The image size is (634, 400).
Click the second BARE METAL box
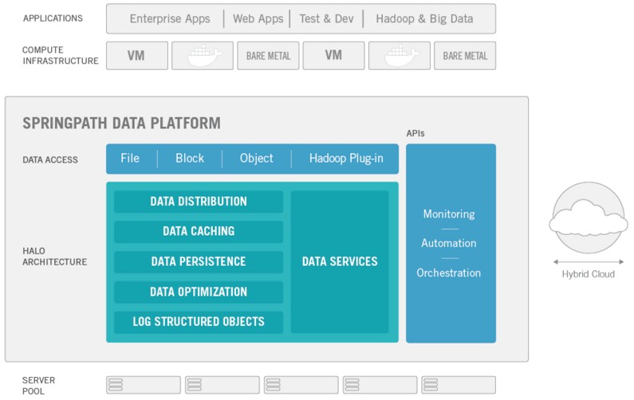465,56
